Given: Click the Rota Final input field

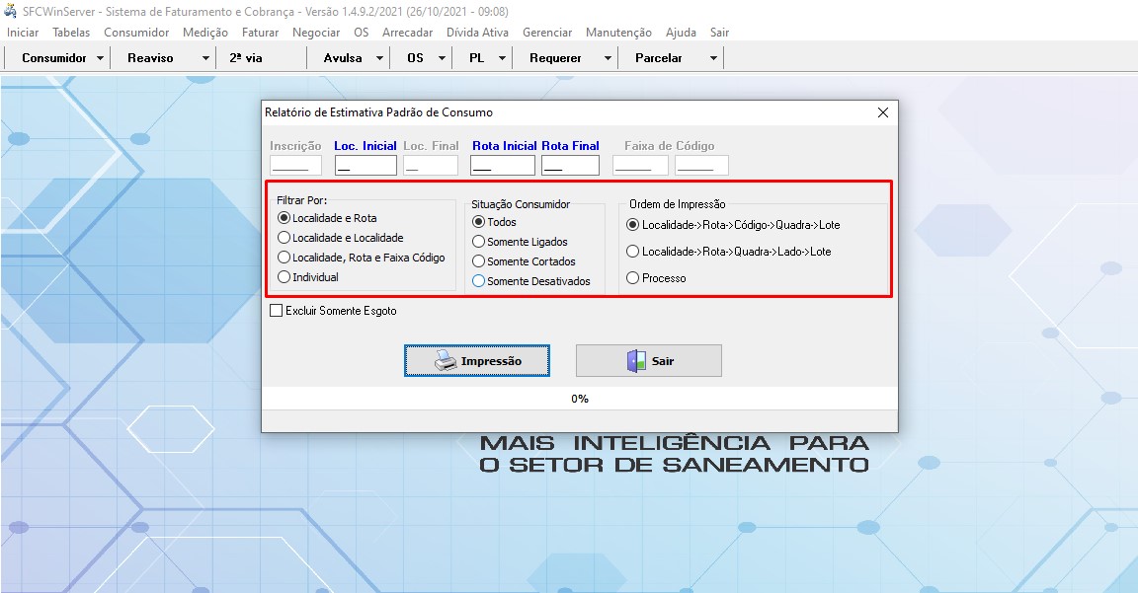Looking at the screenshot, I should (570, 166).
